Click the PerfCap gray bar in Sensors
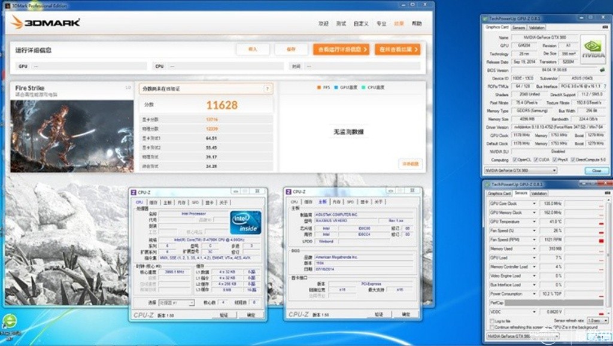The image size is (613, 346). tap(554, 303)
